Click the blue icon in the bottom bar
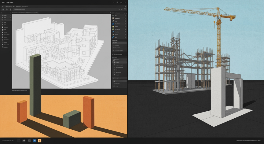This screenshot has width=264, height=144. [35, 141]
